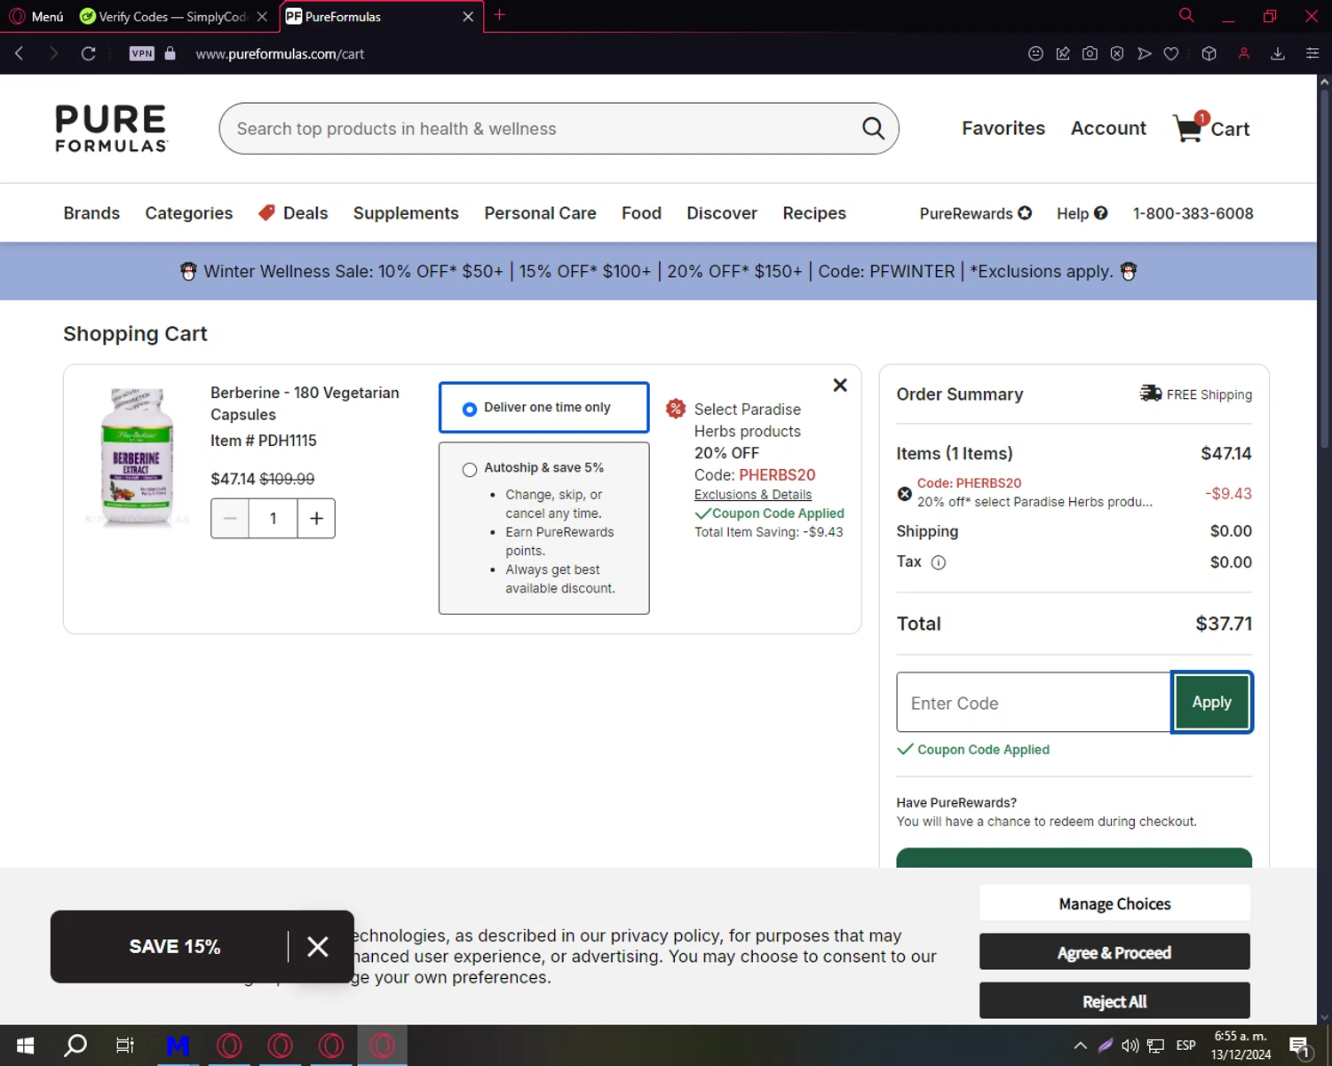Open Windows taskbar search

coord(75,1046)
